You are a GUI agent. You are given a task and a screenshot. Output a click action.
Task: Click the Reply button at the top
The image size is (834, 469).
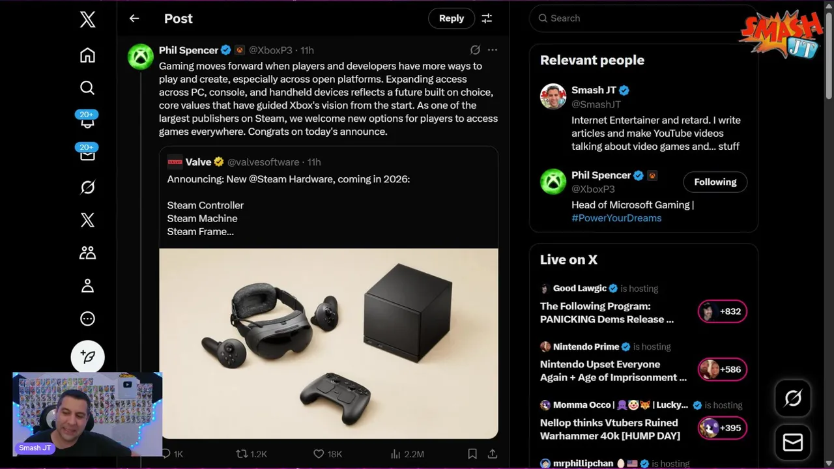point(451,18)
